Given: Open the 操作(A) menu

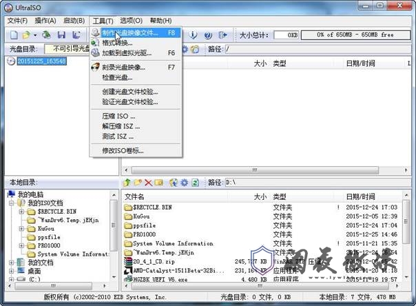Looking at the screenshot, I should pos(45,21).
